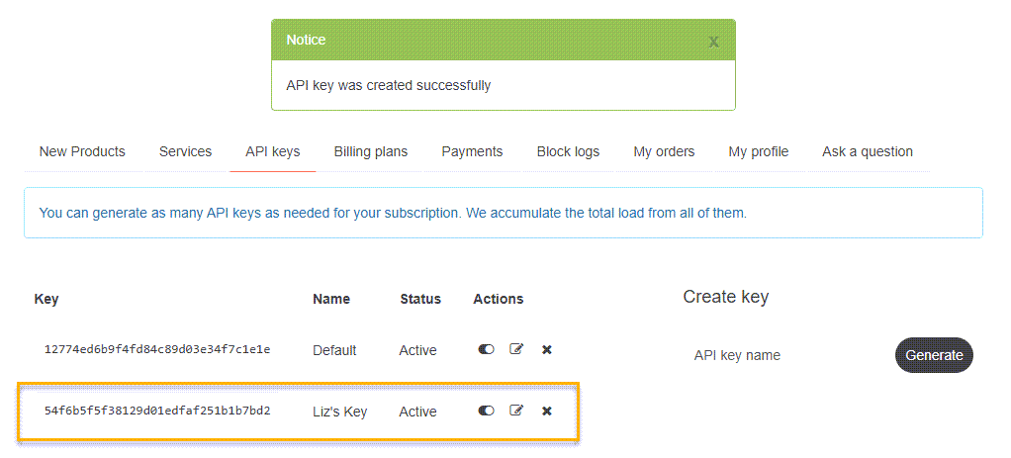Open the My orders tab
The image size is (1011, 458).
click(664, 151)
